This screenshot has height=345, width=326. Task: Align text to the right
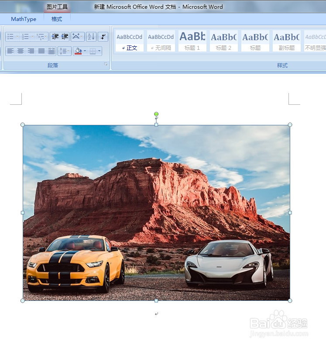[x=31, y=51]
